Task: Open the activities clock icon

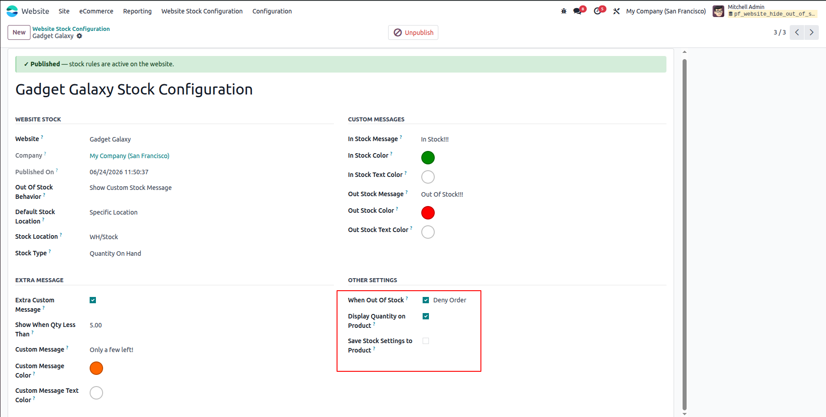Action: [597, 11]
